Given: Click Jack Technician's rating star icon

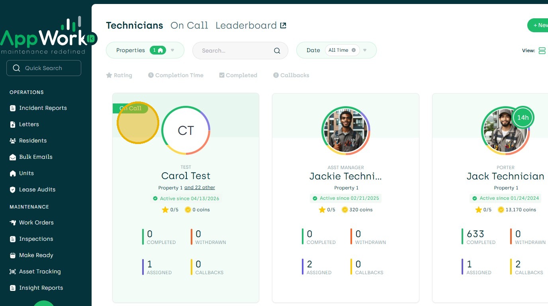Looking at the screenshot, I should pyautogui.click(x=478, y=210).
